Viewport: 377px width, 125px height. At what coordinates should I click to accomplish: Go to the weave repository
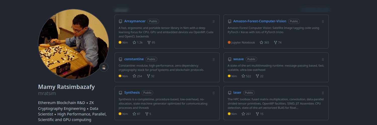click(x=238, y=59)
